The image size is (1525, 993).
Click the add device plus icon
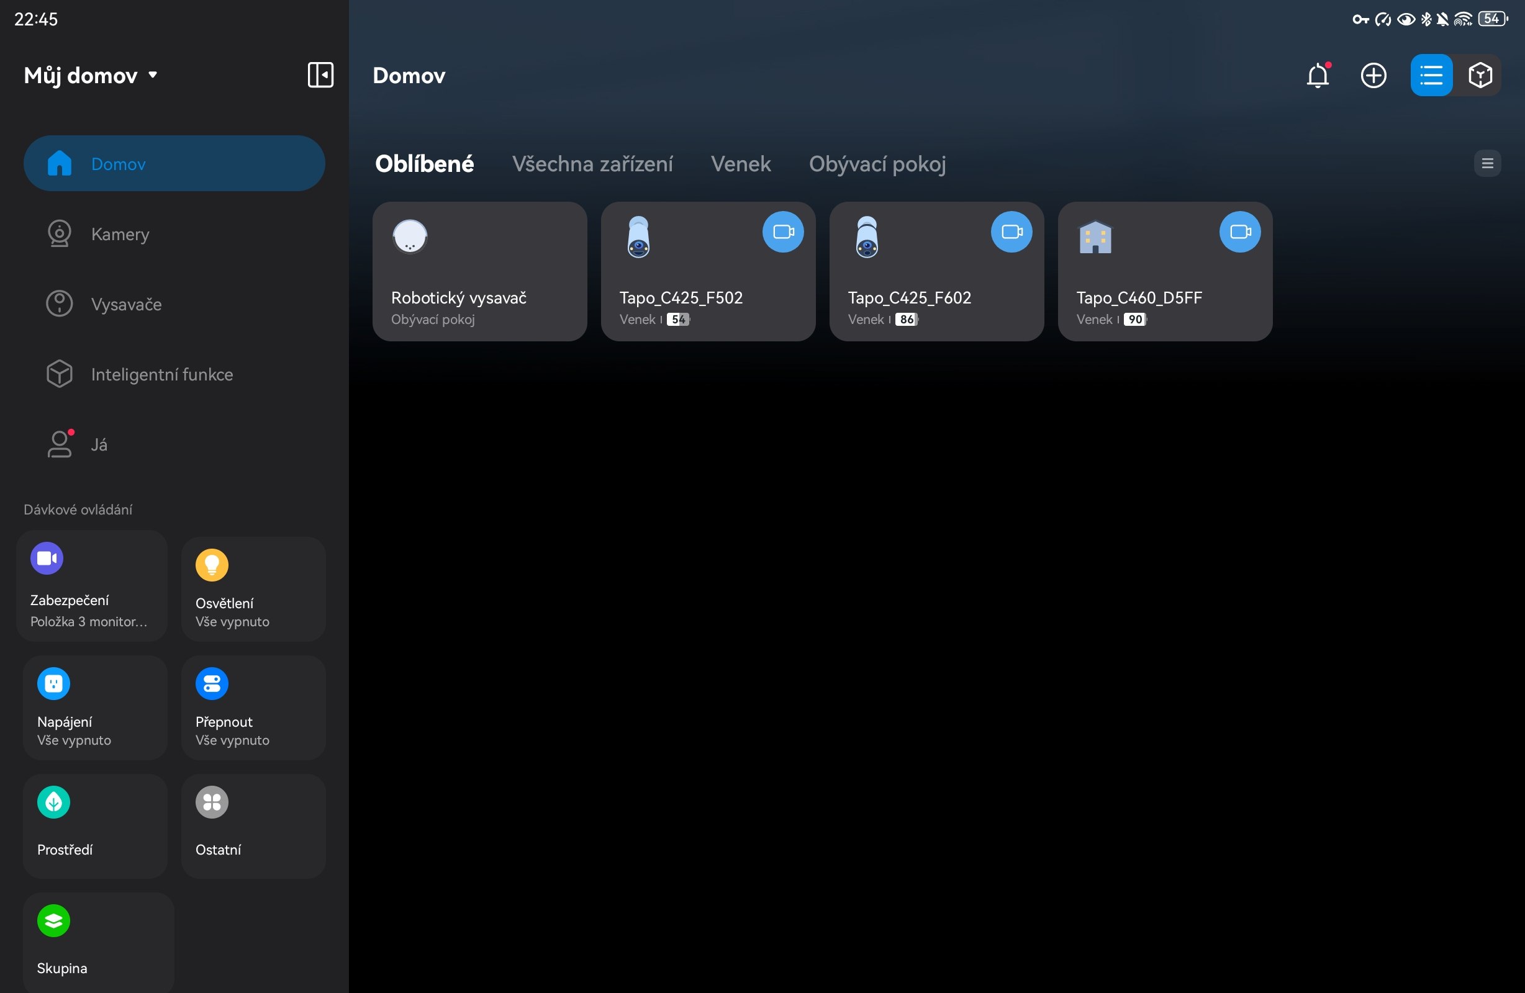tap(1373, 76)
